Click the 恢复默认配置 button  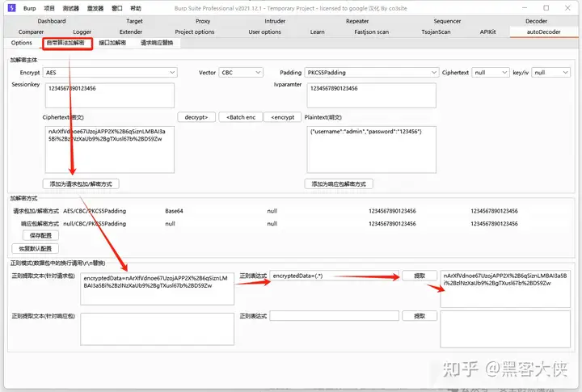point(36,248)
